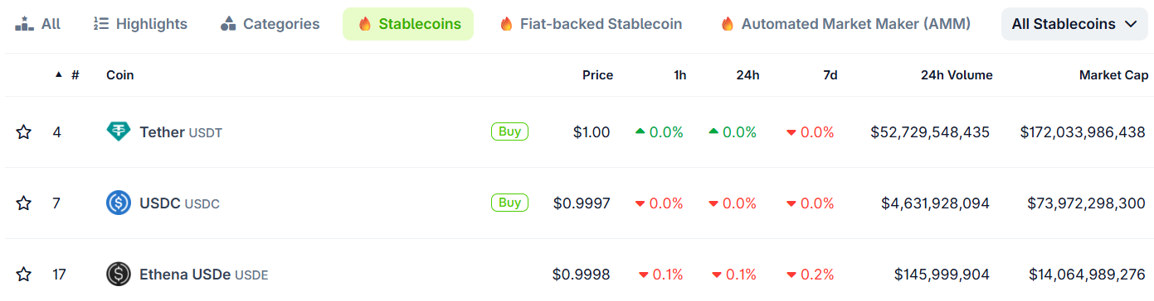This screenshot has width=1154, height=301.
Task: Sort the table by Market Cap header
Action: tap(1113, 75)
